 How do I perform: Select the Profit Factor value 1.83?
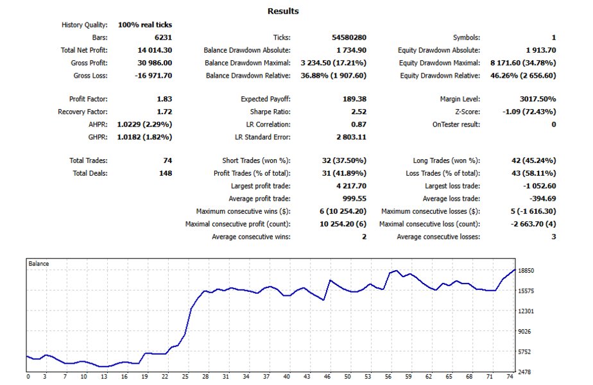[164, 99]
